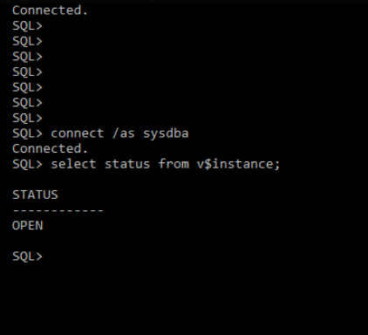Click the fourth of seven empty SQL> prompts
The height and width of the screenshot is (335, 368).
[x=27, y=72]
